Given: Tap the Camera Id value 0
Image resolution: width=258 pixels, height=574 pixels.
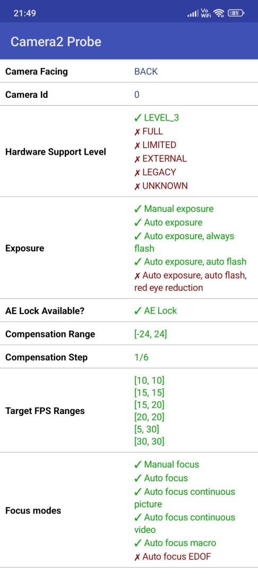Looking at the screenshot, I should (x=136, y=95).
